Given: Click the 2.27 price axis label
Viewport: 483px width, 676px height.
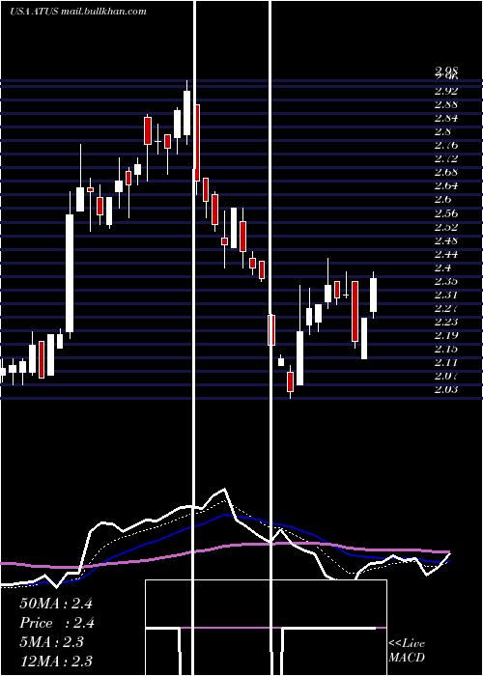Looking at the screenshot, I should pyautogui.click(x=446, y=308).
